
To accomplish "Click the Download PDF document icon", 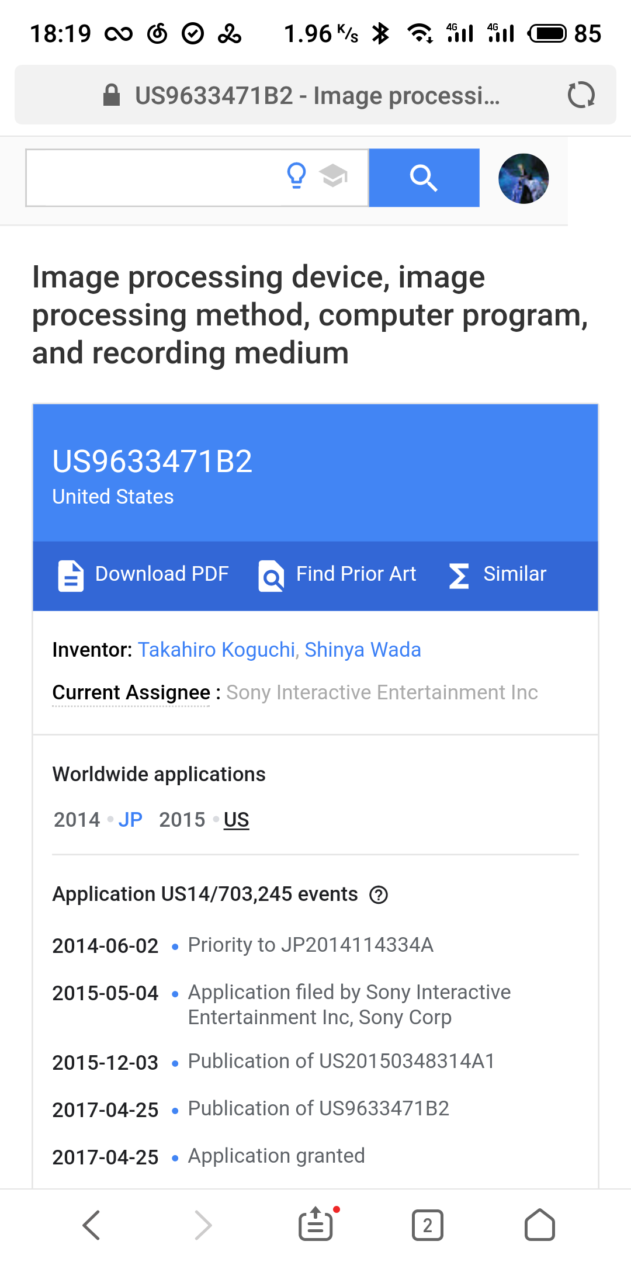I will [71, 575].
